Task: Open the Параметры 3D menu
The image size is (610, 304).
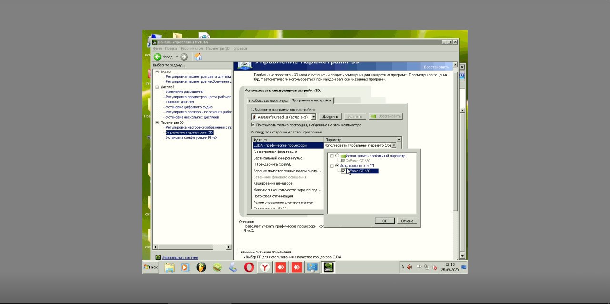Action: [218, 48]
